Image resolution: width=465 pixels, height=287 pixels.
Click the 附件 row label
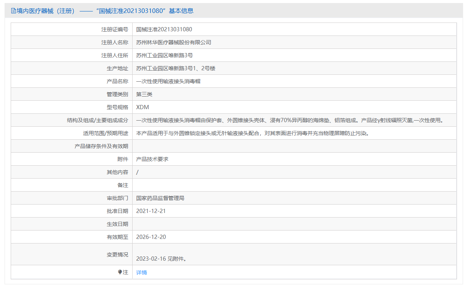tap(123, 159)
